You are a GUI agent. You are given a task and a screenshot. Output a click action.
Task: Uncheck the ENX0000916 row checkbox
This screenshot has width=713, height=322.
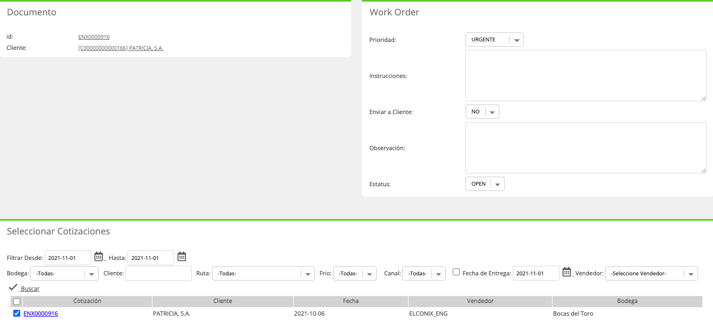(16, 314)
